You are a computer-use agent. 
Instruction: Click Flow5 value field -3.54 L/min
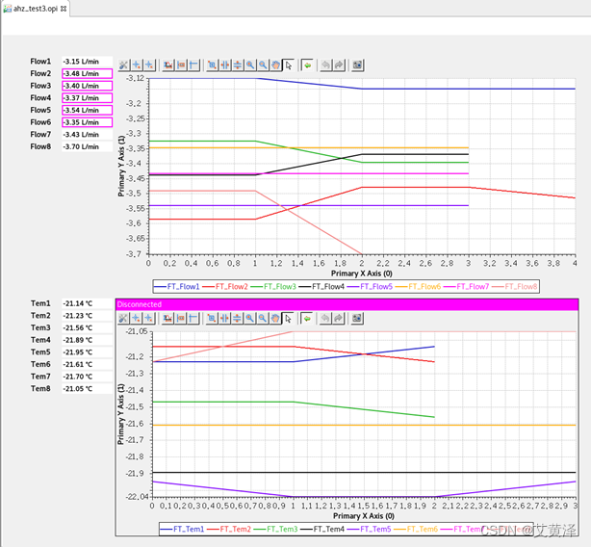pos(87,110)
